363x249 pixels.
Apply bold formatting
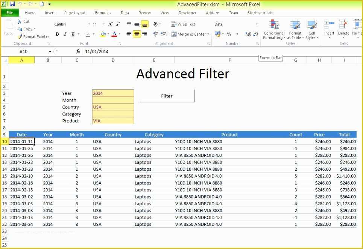(x=57, y=34)
